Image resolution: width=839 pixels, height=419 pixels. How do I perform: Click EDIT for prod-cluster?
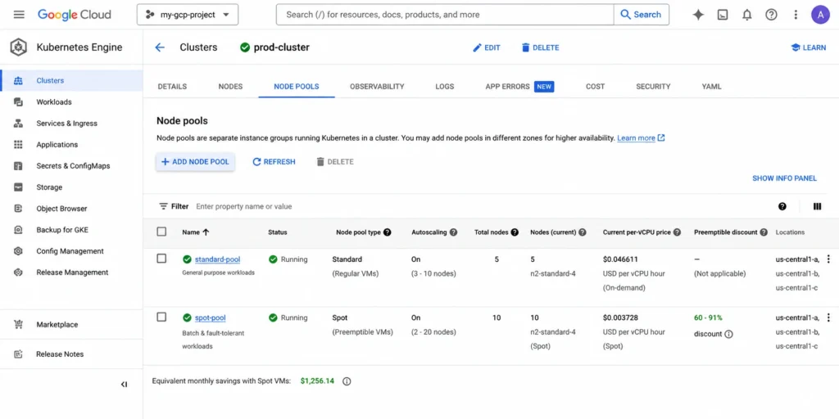pos(487,47)
